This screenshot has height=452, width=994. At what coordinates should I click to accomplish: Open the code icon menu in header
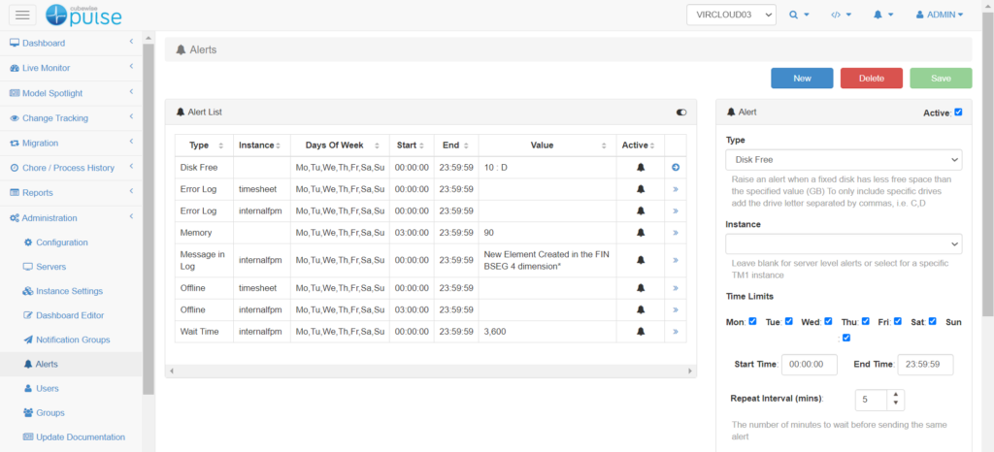(841, 15)
